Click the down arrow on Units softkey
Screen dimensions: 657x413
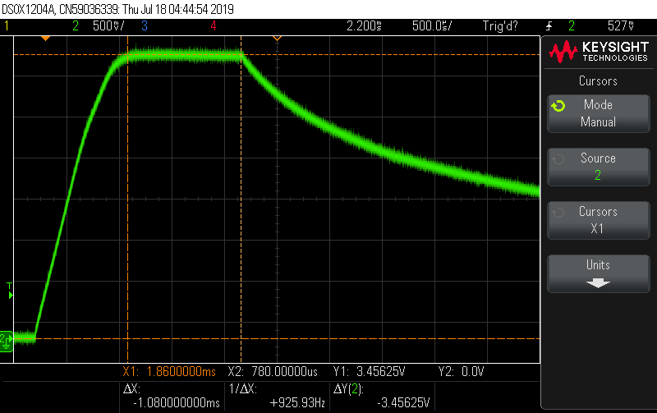coord(598,283)
